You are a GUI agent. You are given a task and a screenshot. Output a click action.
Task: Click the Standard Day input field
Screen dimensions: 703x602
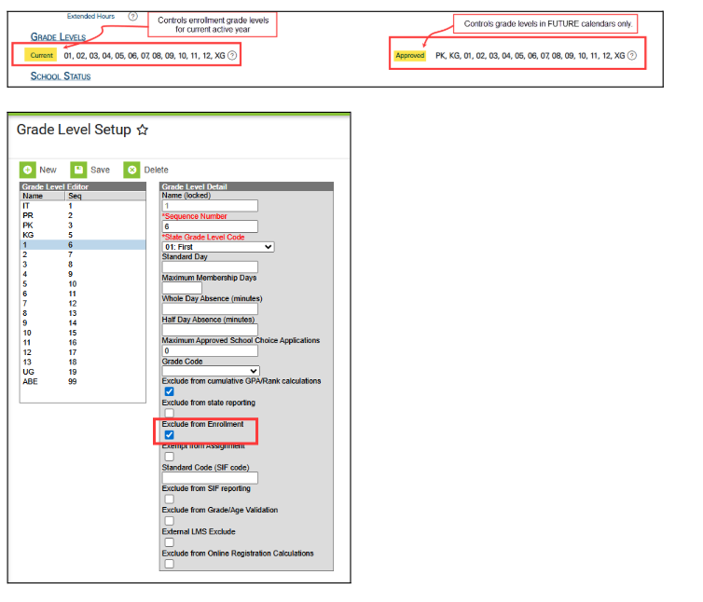click(x=196, y=267)
